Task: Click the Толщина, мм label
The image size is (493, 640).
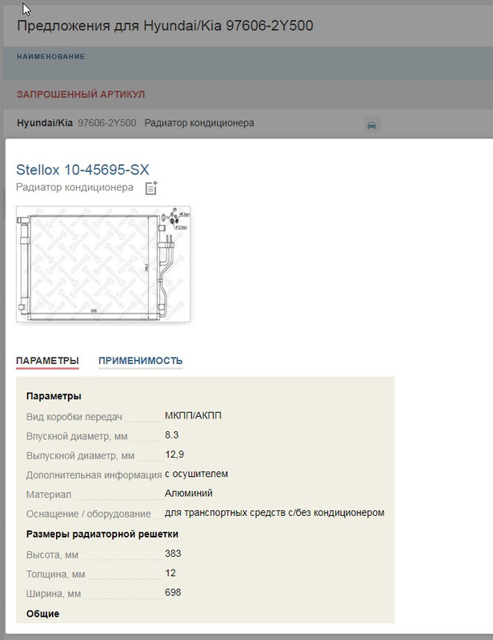Action: coord(55,574)
